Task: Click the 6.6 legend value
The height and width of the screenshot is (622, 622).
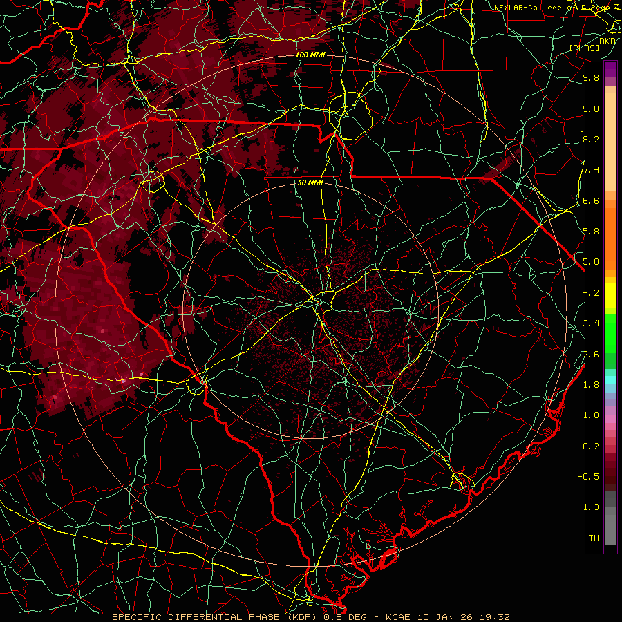Action: tap(591, 200)
